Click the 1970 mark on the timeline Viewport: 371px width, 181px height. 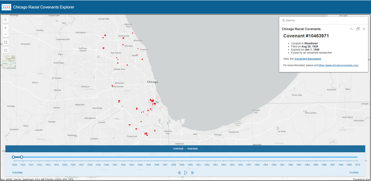357,165
